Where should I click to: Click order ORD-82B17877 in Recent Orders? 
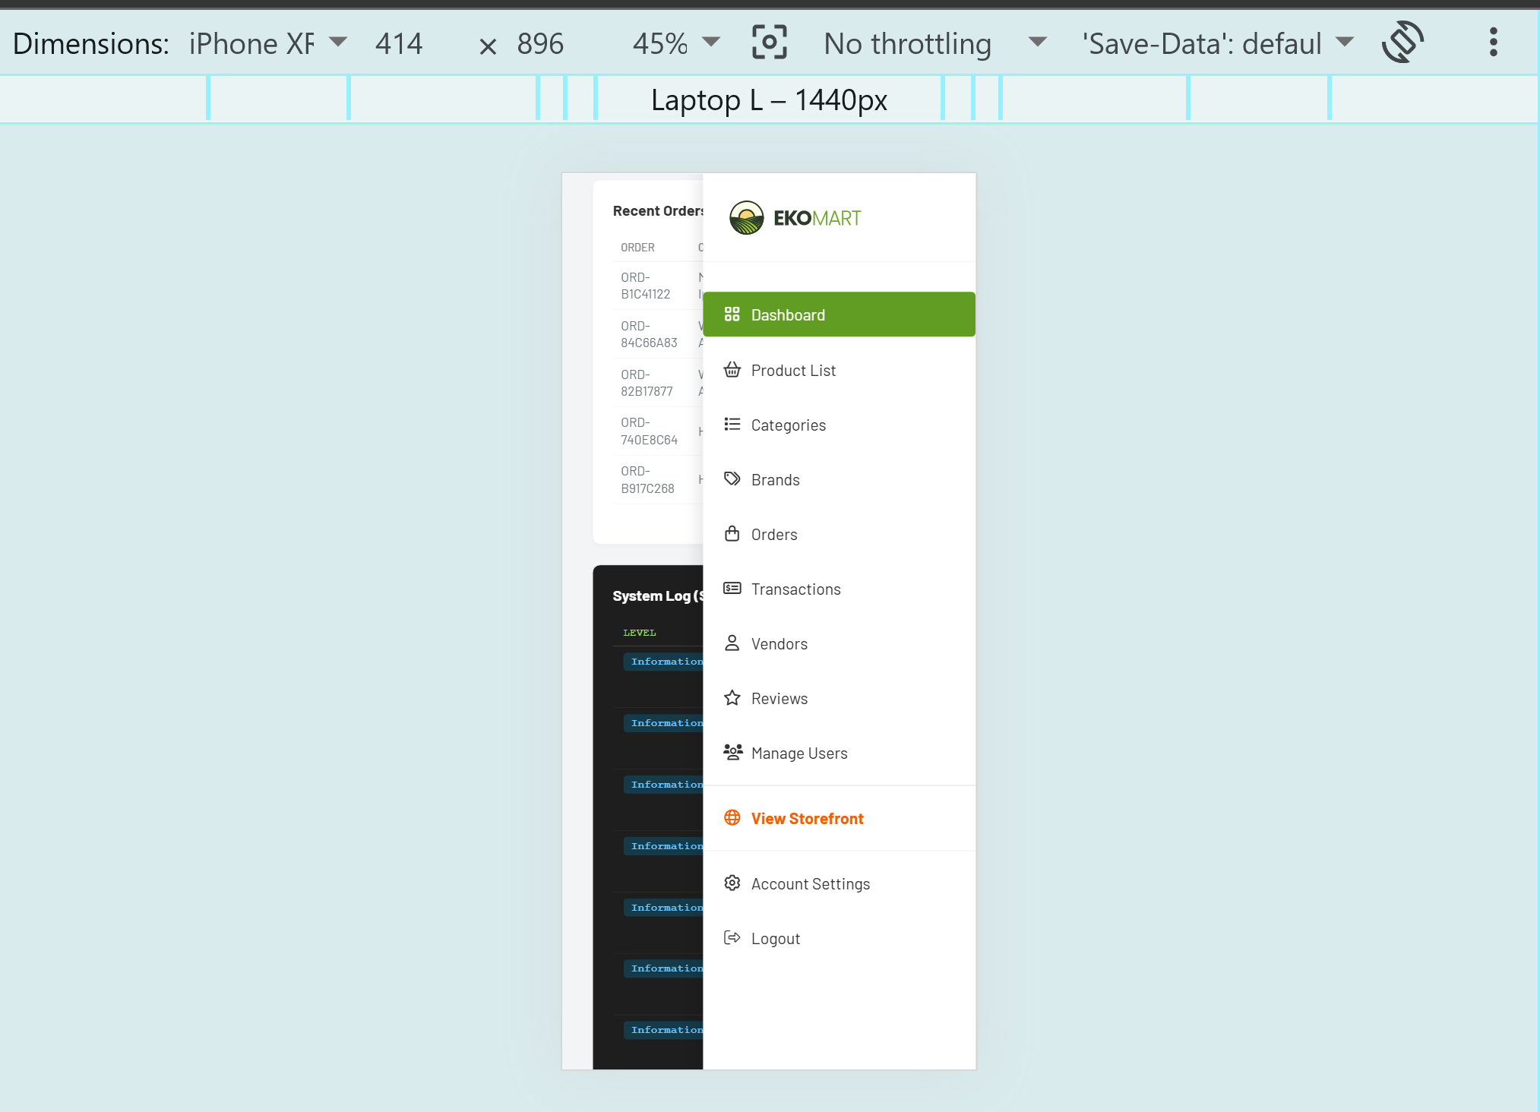point(647,383)
